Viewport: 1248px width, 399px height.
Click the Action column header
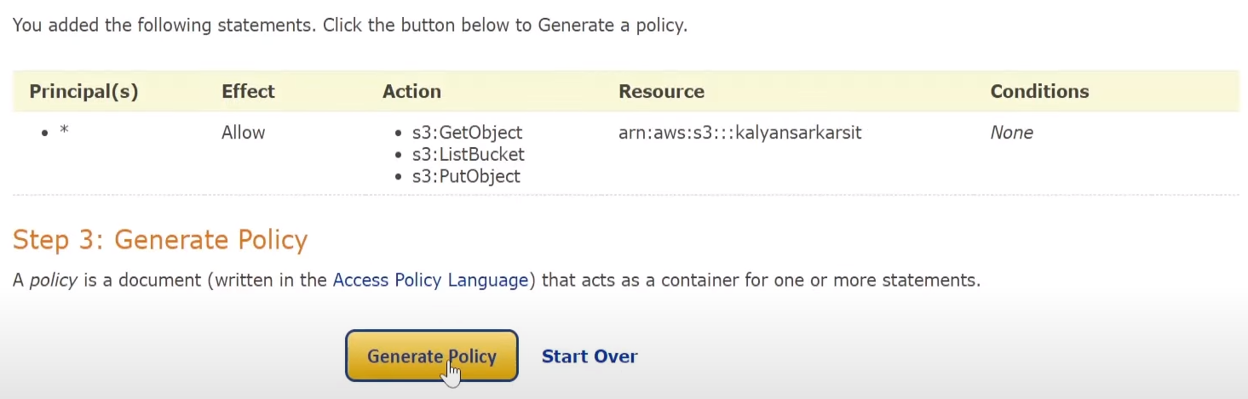click(x=411, y=91)
